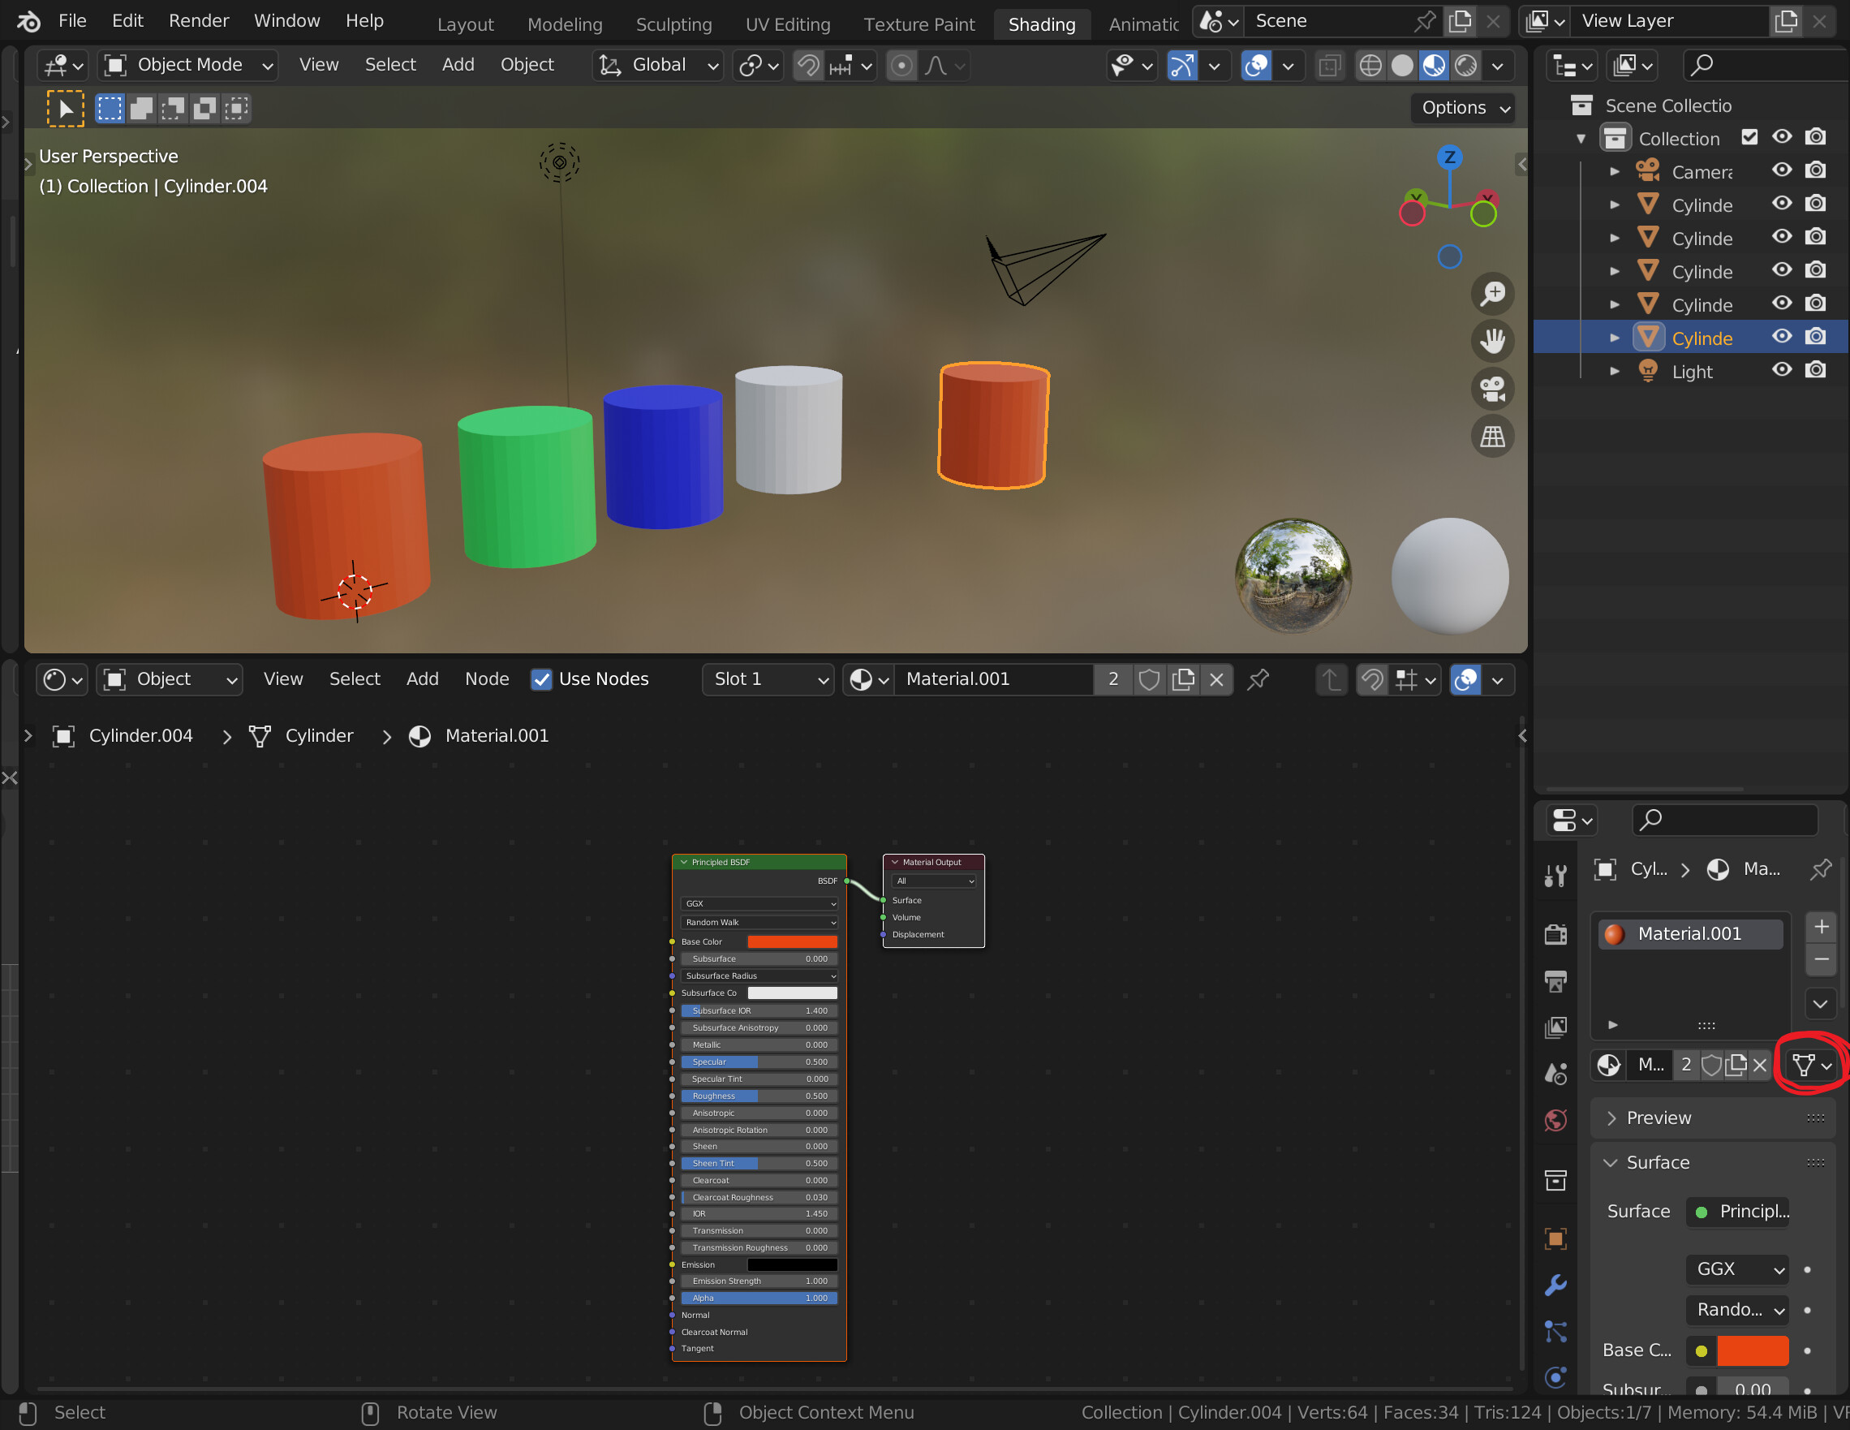This screenshot has height=1430, width=1850.
Task: Select wireframe viewport shading mode
Action: coord(1370,65)
